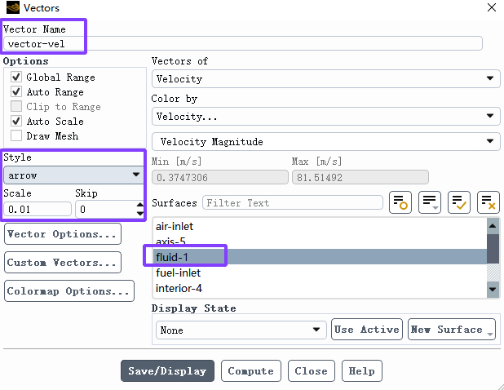Click the Scale input field
Image resolution: width=504 pixels, height=390 pixels.
(38, 210)
